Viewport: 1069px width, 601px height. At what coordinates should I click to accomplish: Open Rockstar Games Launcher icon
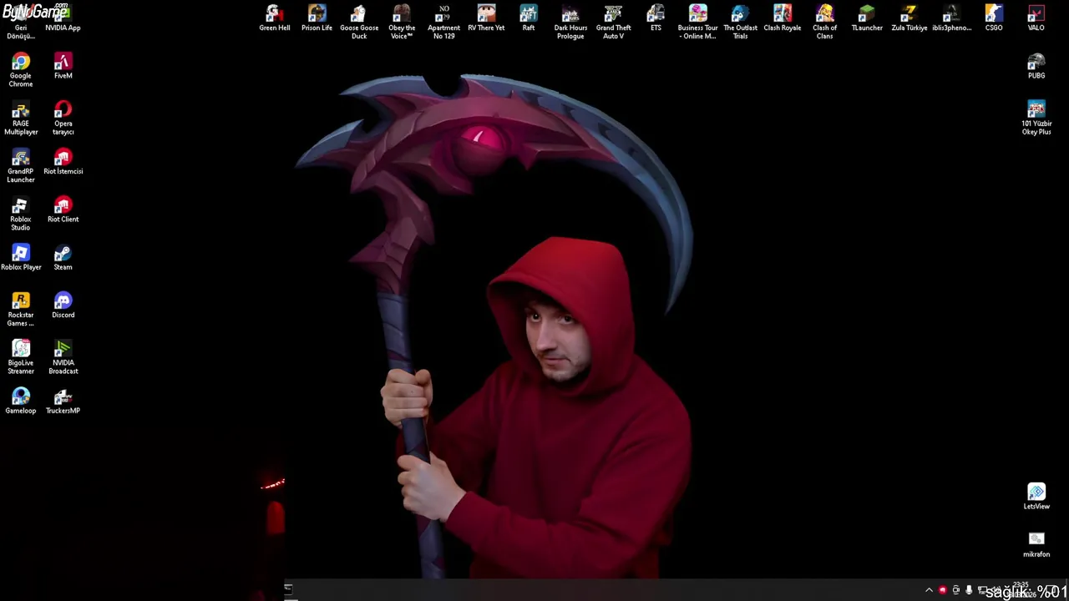21,309
